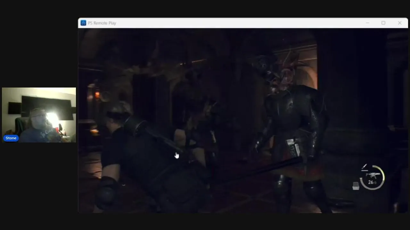Maximize the PS Remote Play window

point(383,23)
